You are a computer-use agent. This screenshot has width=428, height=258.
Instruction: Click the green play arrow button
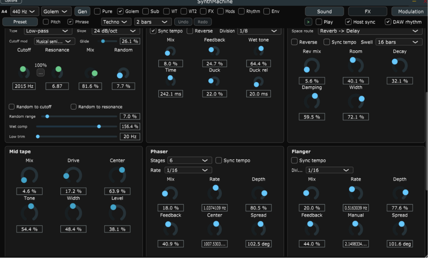pos(308,22)
